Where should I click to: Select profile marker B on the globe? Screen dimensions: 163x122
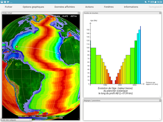tap(58, 53)
